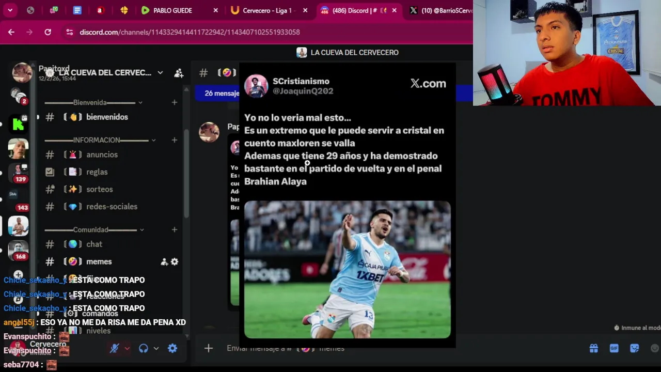Collapse the Comunidad category
Screen dimensions: 661x372
pos(94,229)
